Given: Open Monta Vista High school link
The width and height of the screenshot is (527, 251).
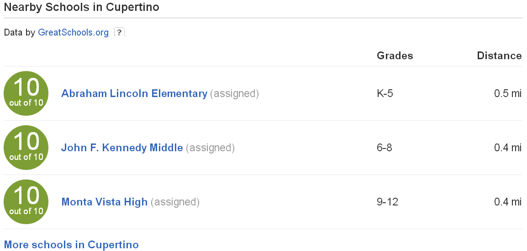Looking at the screenshot, I should [x=105, y=202].
